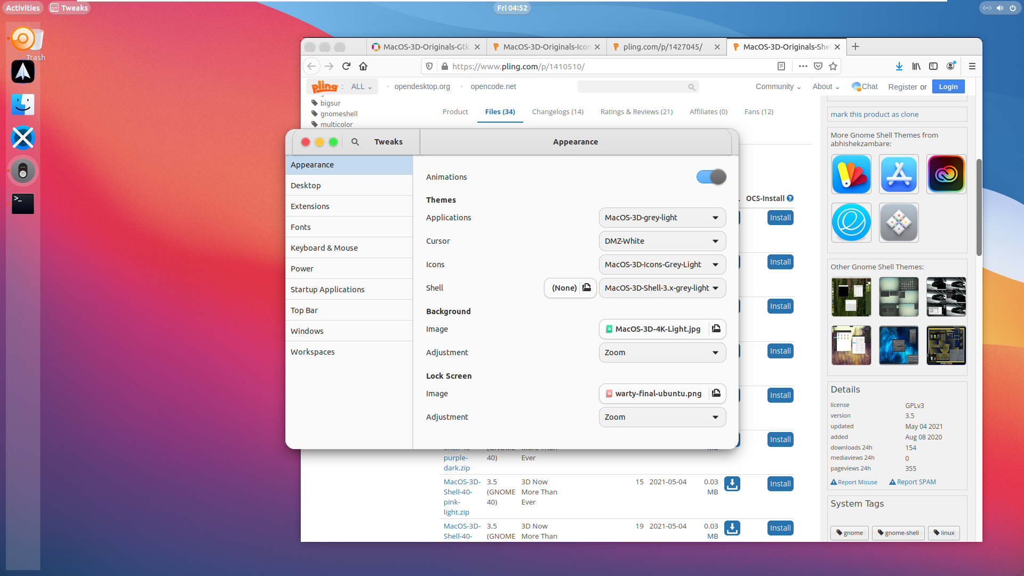Image resolution: width=1024 pixels, height=576 pixels.
Task: Open the Background Adjustment Zoom dropdown
Action: pos(662,353)
